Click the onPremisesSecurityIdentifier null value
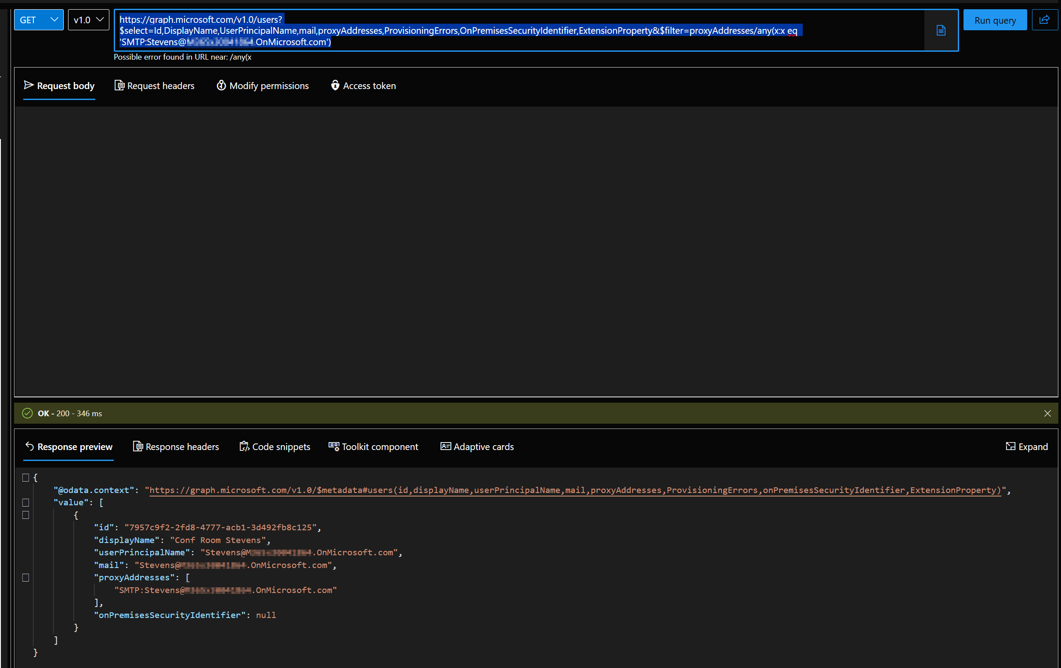Image resolution: width=1061 pixels, height=668 pixels. click(x=266, y=616)
